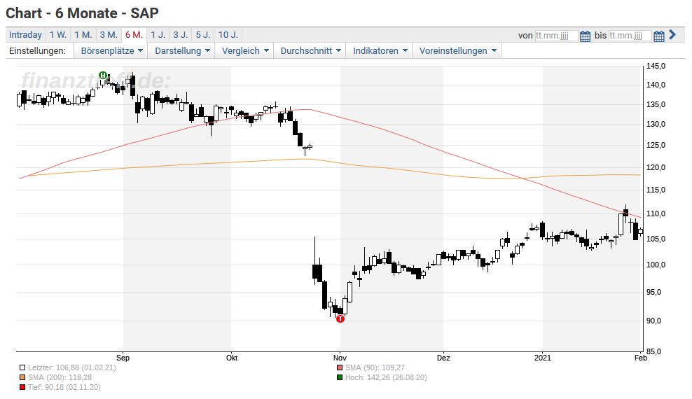Expand the Voreinstellungen dropdown
The width and height of the screenshot is (692, 399).
[457, 50]
